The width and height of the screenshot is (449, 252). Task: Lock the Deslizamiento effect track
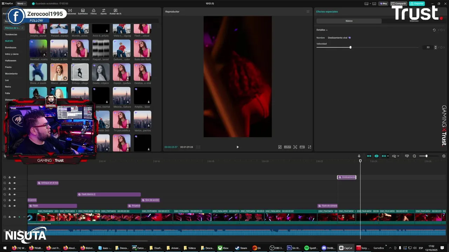tap(9, 177)
